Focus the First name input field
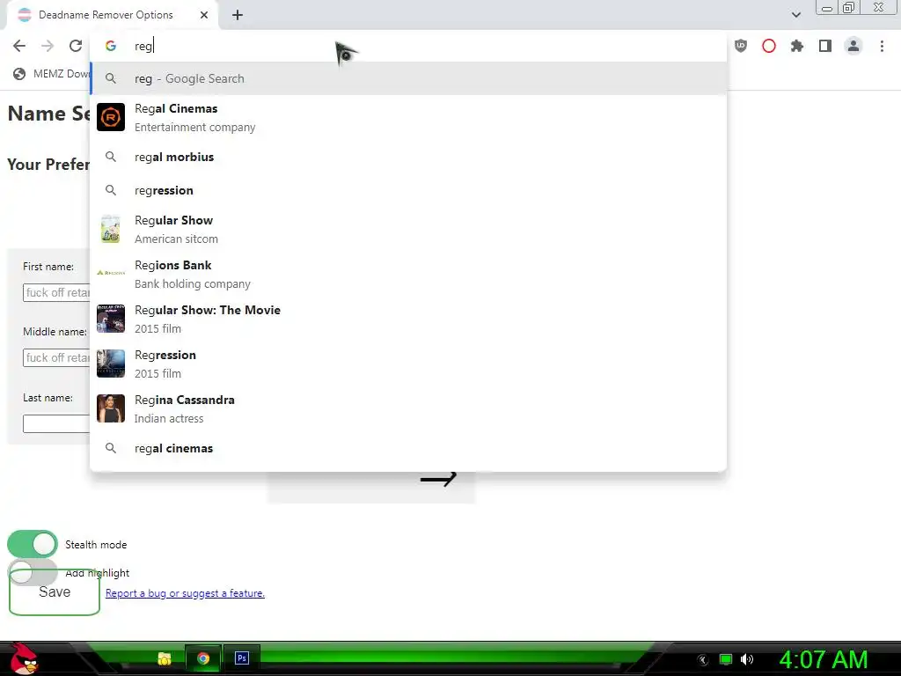 57,292
